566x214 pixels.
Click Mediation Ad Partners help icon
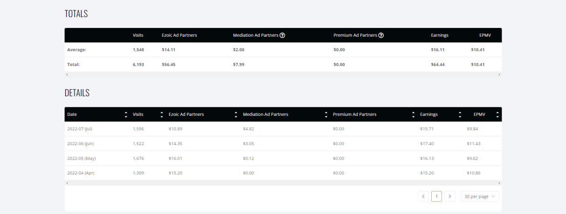283,35
